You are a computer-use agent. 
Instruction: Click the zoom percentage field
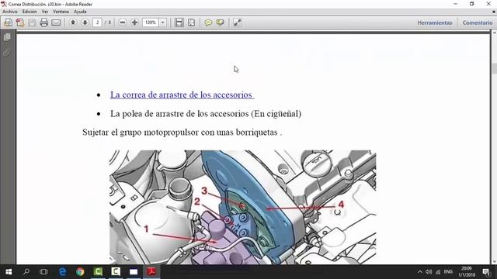click(151, 22)
